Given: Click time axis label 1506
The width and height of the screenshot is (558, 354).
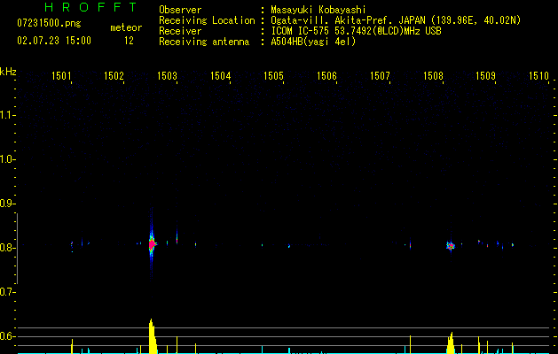Looking at the screenshot, I should click(x=326, y=75).
